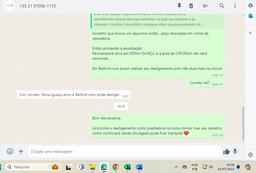Click read receipt on the 10:37 message

click(x=221, y=135)
